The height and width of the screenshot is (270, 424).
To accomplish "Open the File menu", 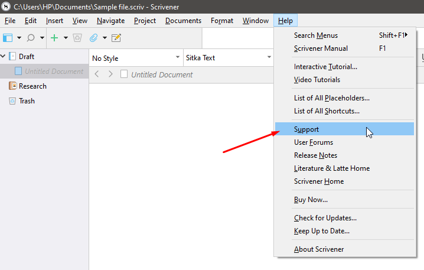I will [x=10, y=21].
